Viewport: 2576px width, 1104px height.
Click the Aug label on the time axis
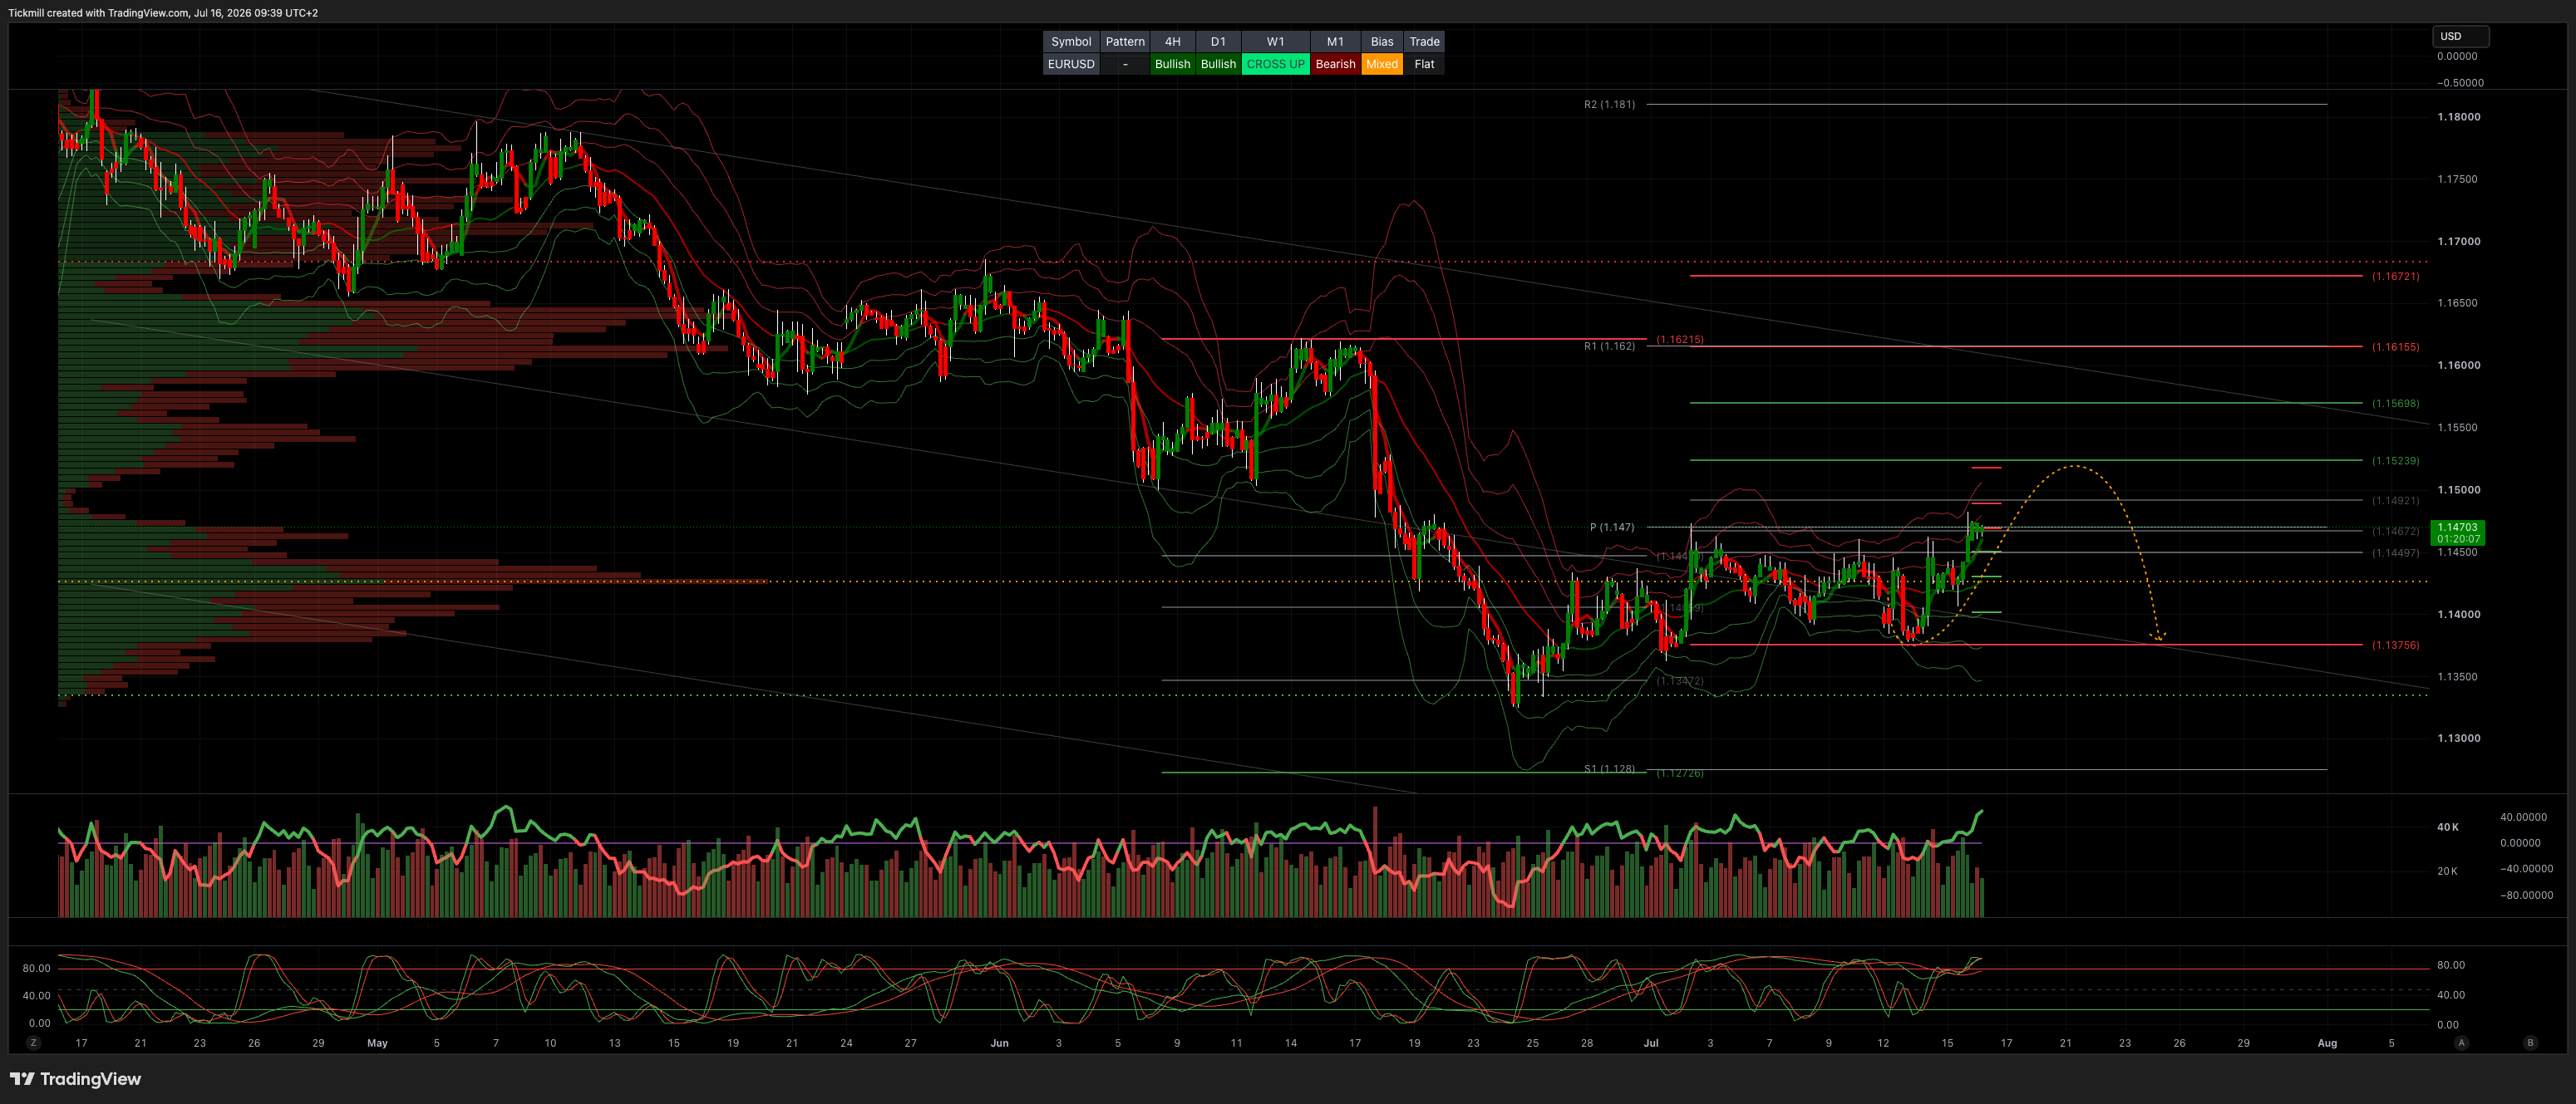(x=2327, y=1043)
